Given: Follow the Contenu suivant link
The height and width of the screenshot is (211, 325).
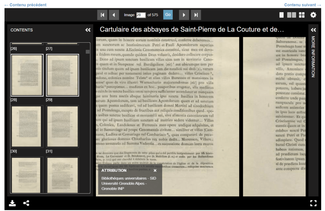Looking at the screenshot, I should [302, 5].
